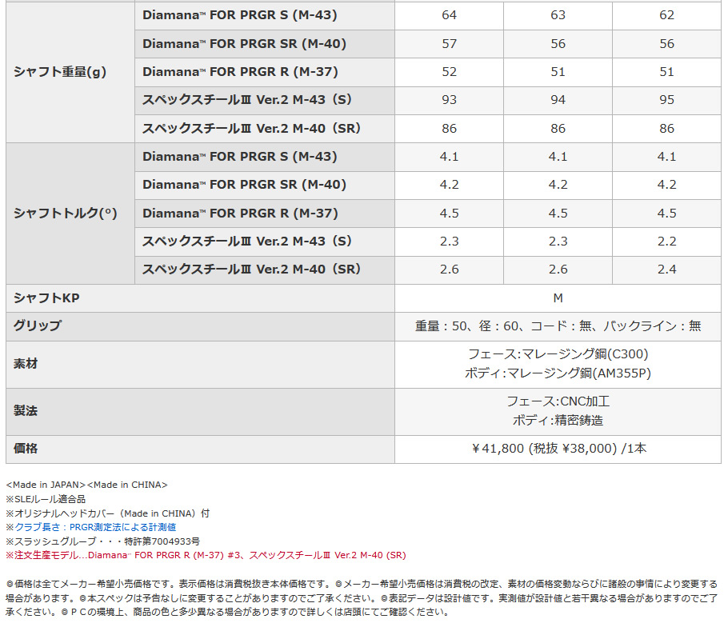Click the red ※注文生産モデル note
This screenshot has height=631, width=728.
tap(206, 555)
